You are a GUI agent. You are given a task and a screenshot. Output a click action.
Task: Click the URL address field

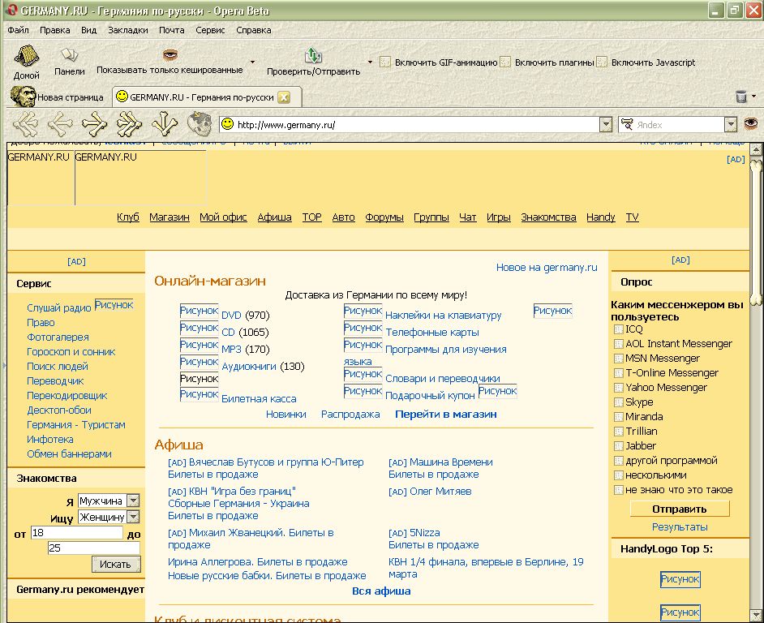(417, 125)
